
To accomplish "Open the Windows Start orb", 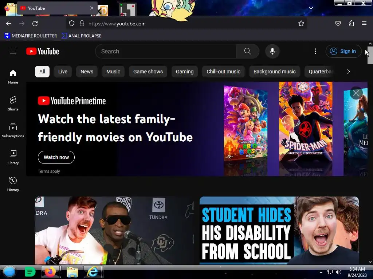I will [x=9, y=272].
